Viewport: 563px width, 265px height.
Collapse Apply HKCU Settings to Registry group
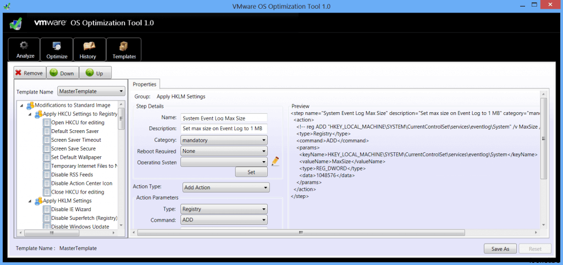30,114
